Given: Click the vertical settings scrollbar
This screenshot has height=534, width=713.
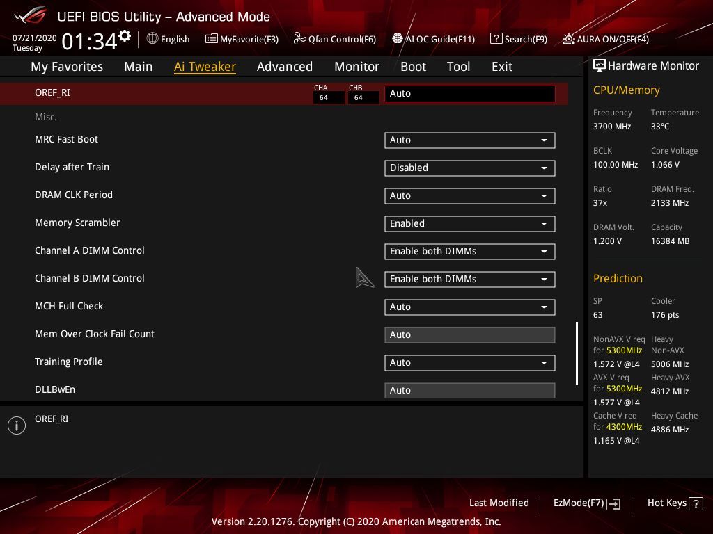Looking at the screenshot, I should coord(577,354).
